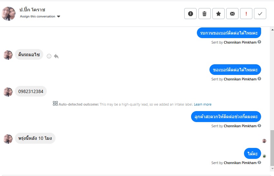Viewport: 274px width, 176px height.
Task: Click info icon under ได้คะ message
Action: click(259, 163)
